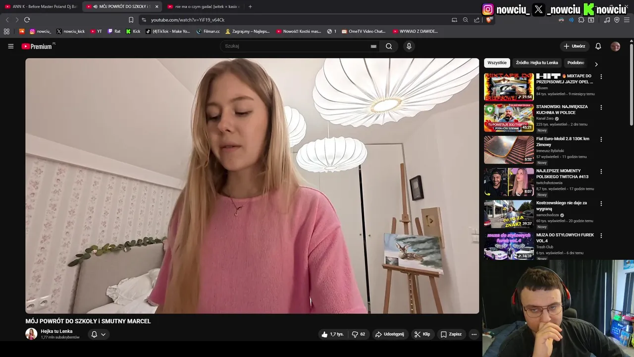The width and height of the screenshot is (634, 357).
Task: Open the nowciu_kick bookmark
Action: point(70,31)
